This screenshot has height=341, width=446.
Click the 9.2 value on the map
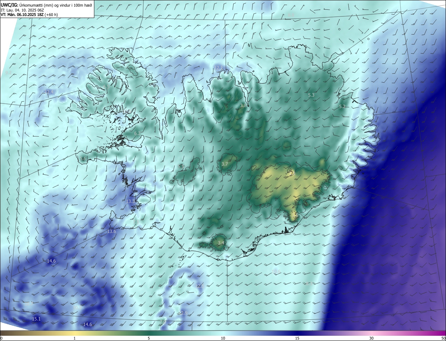[9, 73]
